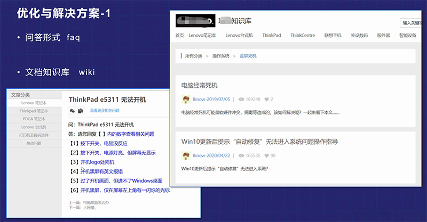This screenshot has height=222, width=427.
Task: Click the question line 问: ThinkPad e5311 无法开机
Action: click(x=101, y=125)
